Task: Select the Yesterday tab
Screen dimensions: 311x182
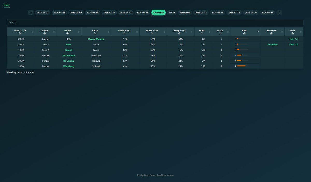Action: point(158,12)
